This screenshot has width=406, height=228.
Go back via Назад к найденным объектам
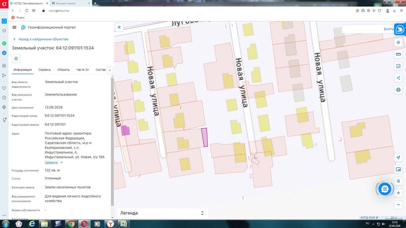(41, 39)
